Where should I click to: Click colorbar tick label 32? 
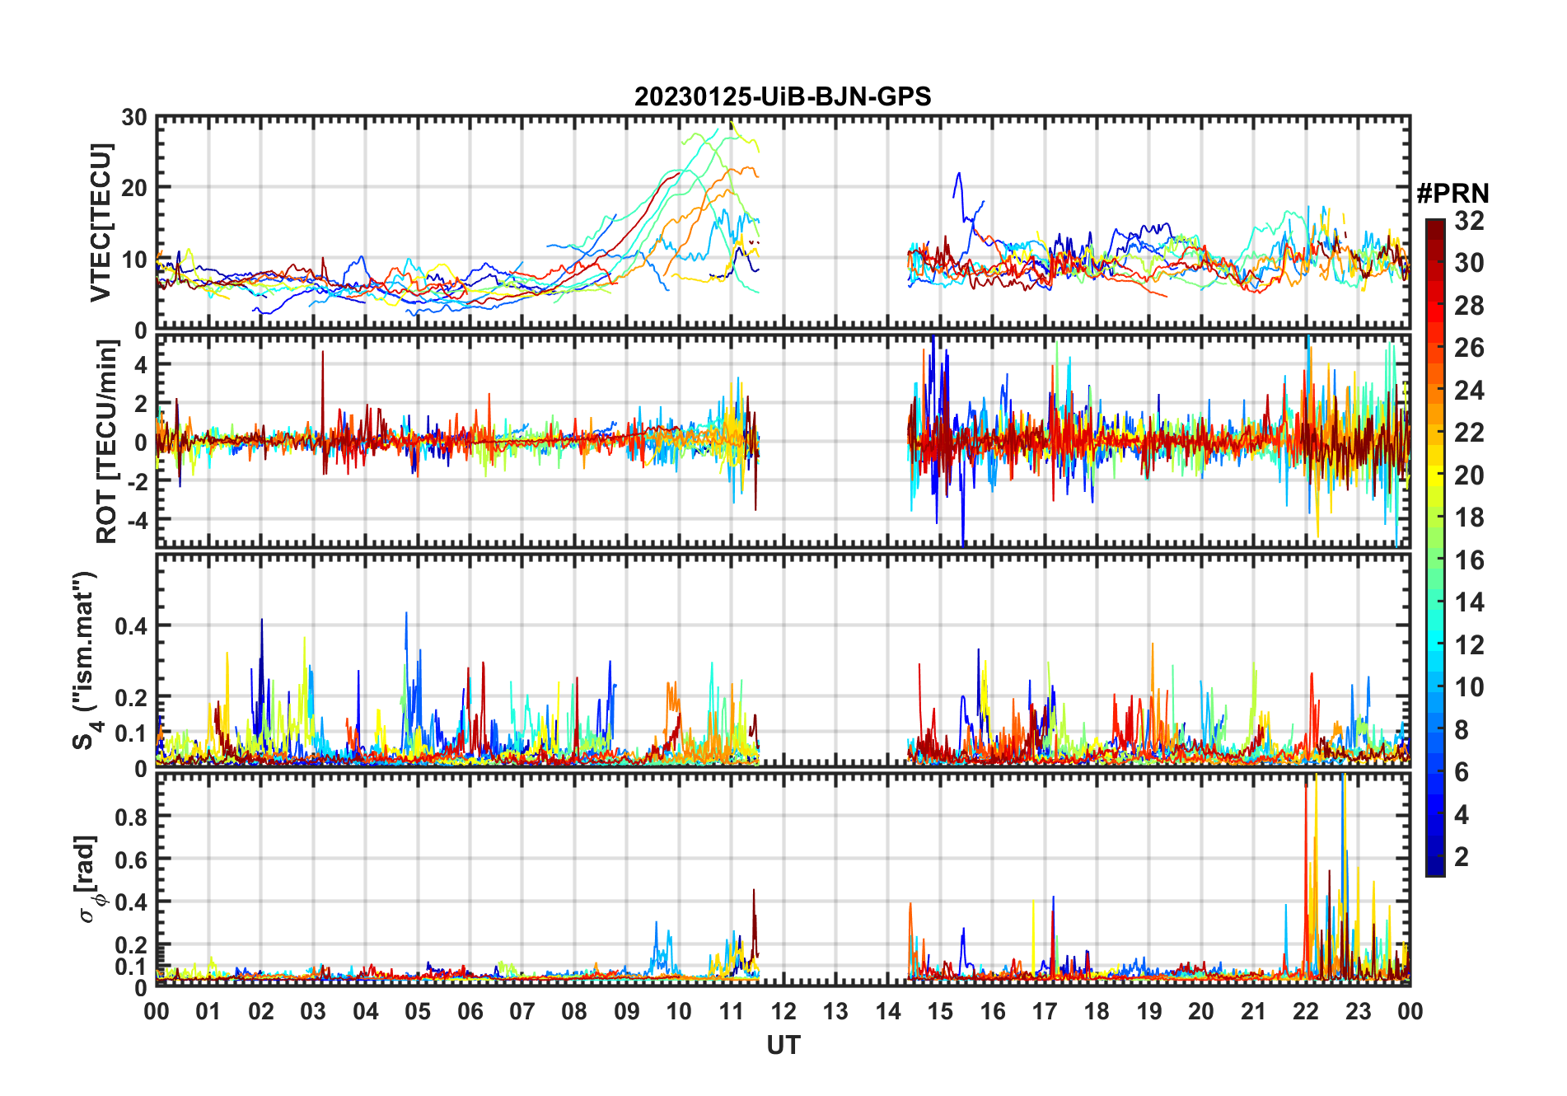coord(1469,221)
